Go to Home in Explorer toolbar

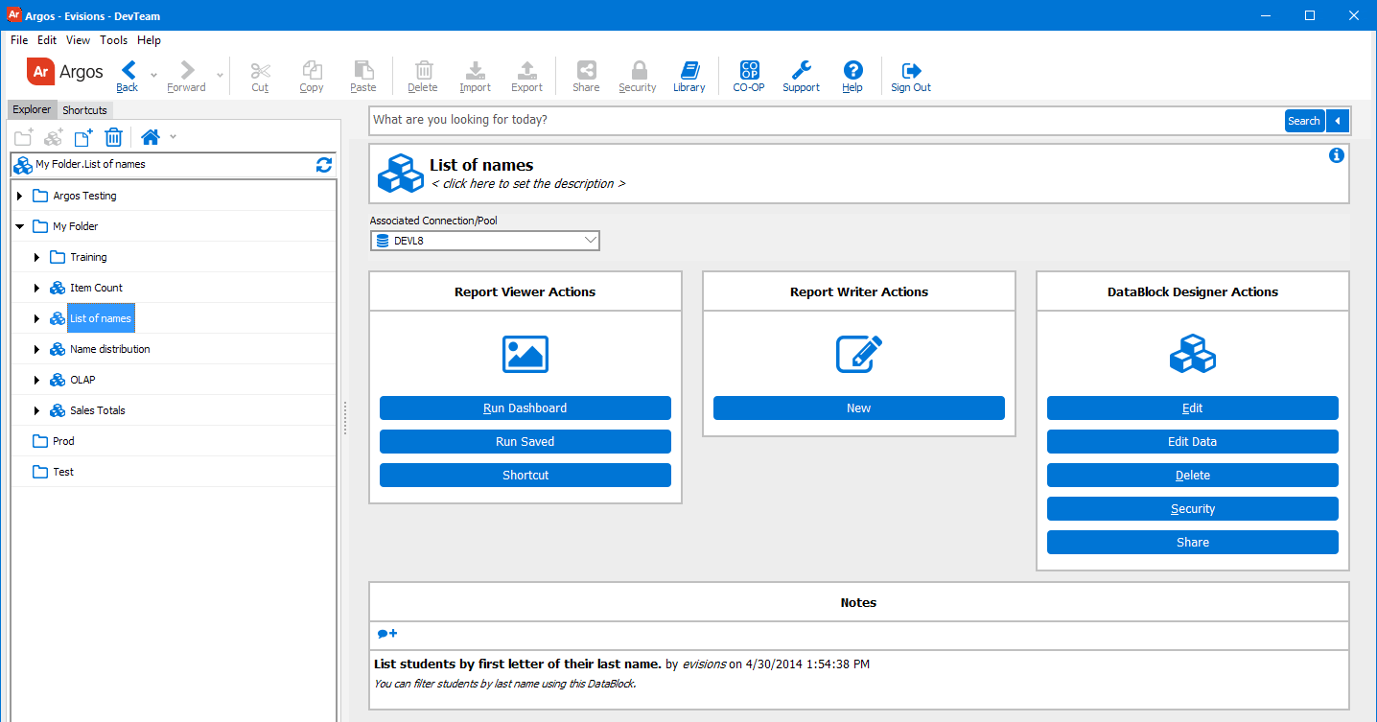point(150,137)
